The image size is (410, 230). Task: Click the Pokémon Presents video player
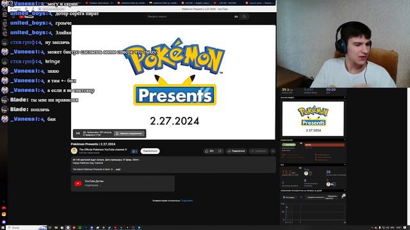[174, 82]
